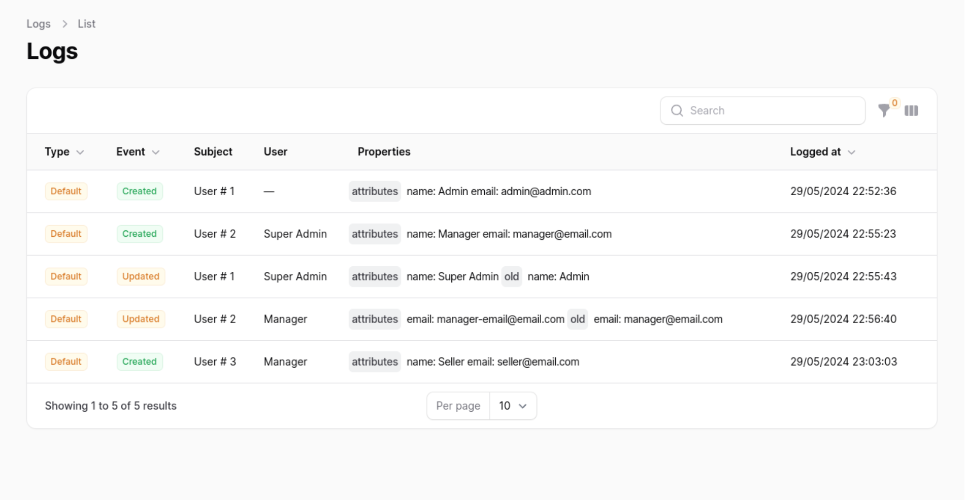The image size is (966, 500).
Task: Select the User # 3 subject cell
Action: coord(215,362)
